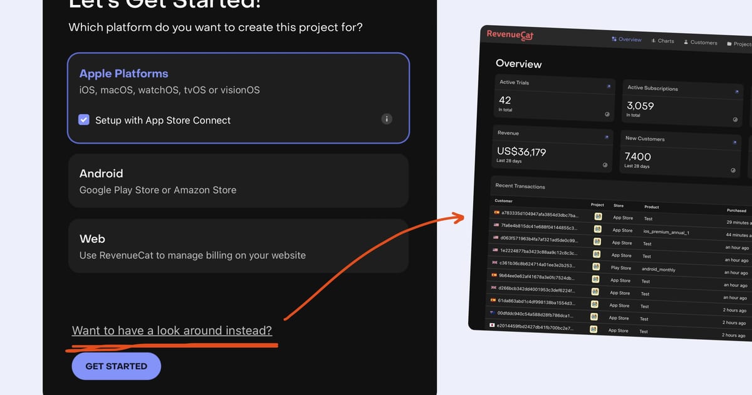This screenshot has height=395, width=752.
Task: Open customer c361b36c8b624714a01ee3e2b253
Action: pyautogui.click(x=536, y=265)
